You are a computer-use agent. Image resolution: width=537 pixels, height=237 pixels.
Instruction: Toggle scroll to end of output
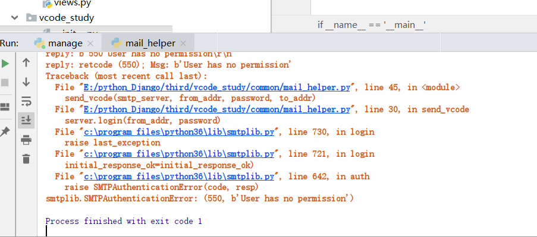(26, 120)
